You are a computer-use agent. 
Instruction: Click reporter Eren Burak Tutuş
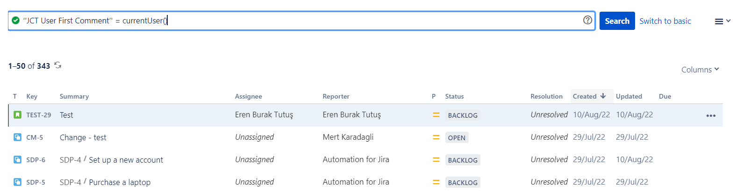[x=352, y=115]
